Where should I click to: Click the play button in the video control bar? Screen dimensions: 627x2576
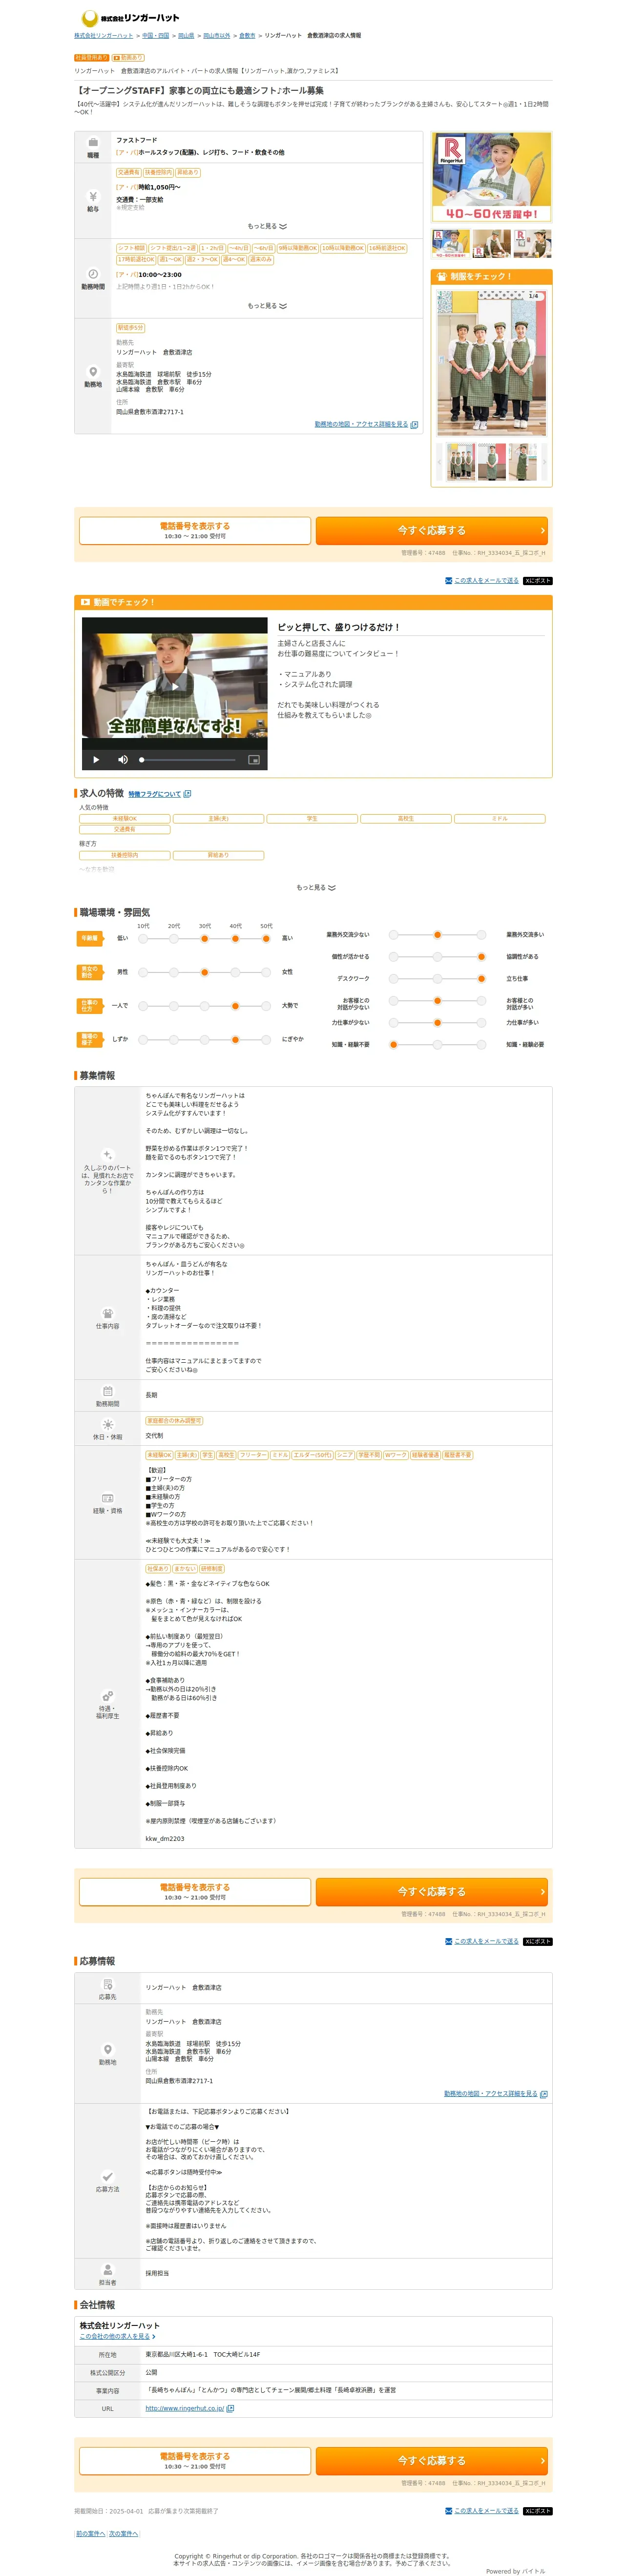tap(96, 760)
